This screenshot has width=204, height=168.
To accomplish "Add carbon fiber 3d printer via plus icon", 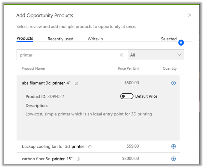I will (x=173, y=159).
